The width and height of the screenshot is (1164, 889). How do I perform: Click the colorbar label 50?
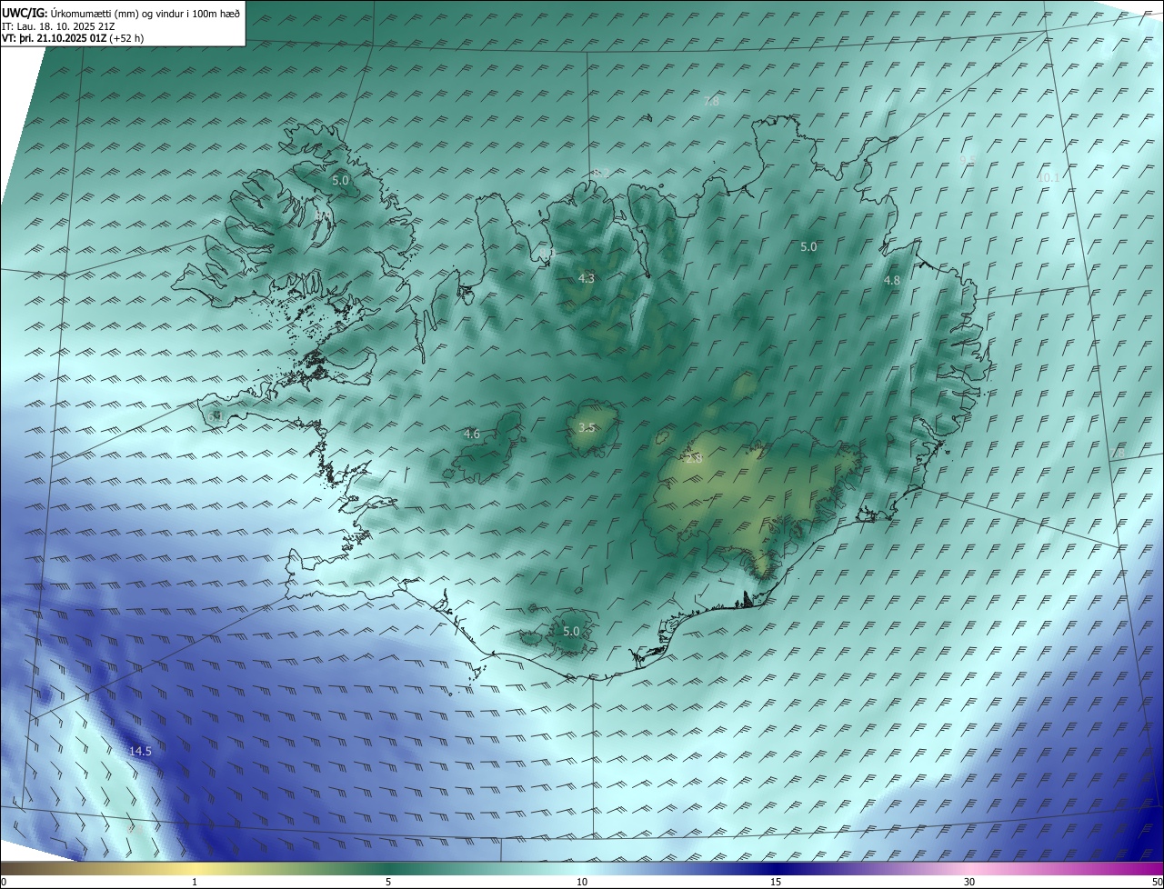1157,882
